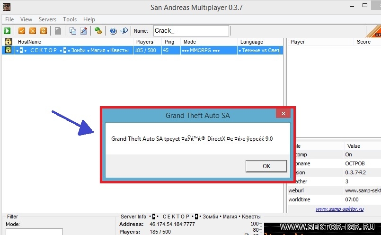Click the Copy Server Info icon
381x235 pixels.
coord(73,31)
